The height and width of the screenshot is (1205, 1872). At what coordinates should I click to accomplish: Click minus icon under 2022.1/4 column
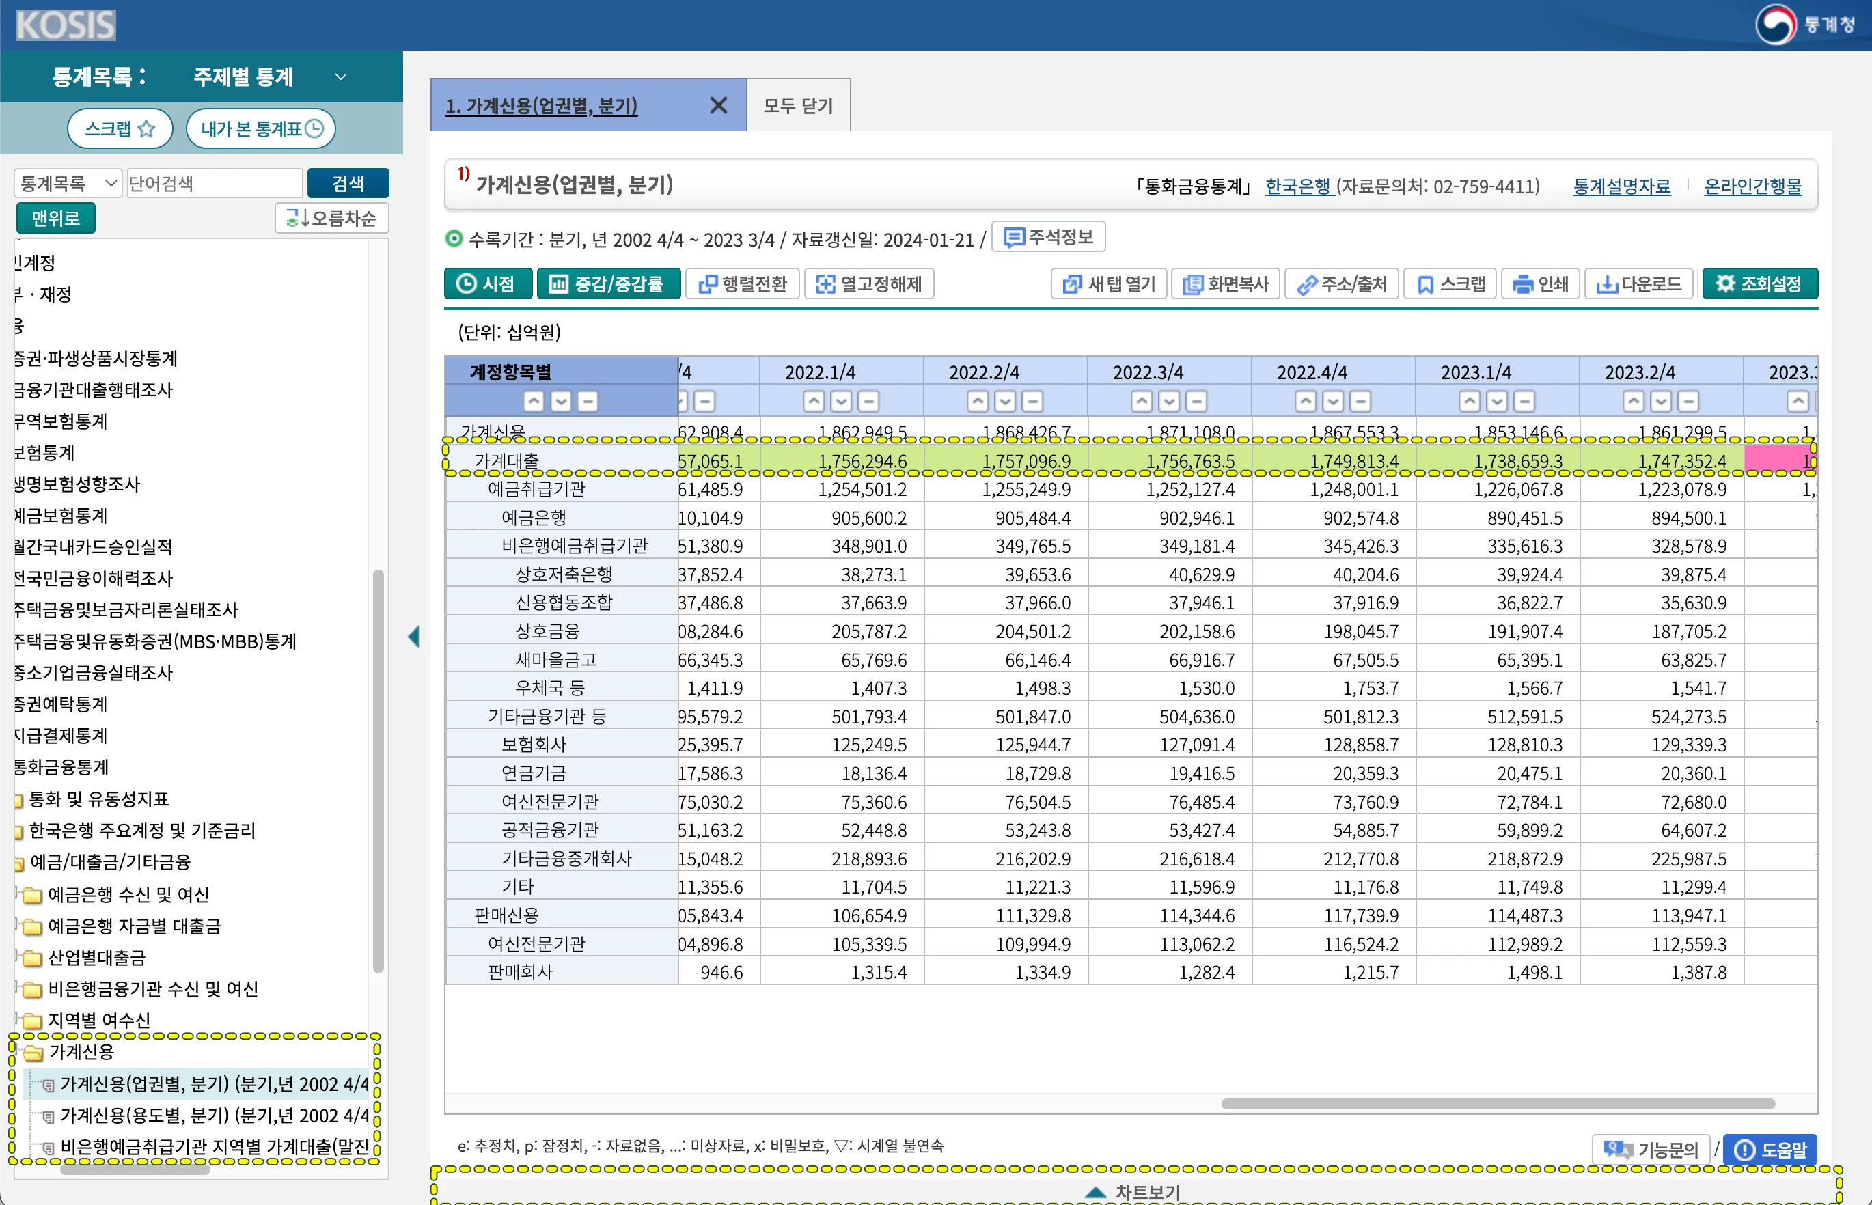click(x=868, y=402)
